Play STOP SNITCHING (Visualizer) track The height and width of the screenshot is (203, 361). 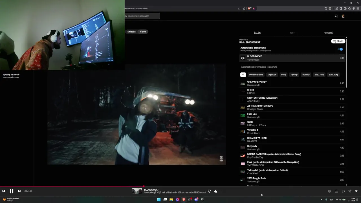coord(292,100)
